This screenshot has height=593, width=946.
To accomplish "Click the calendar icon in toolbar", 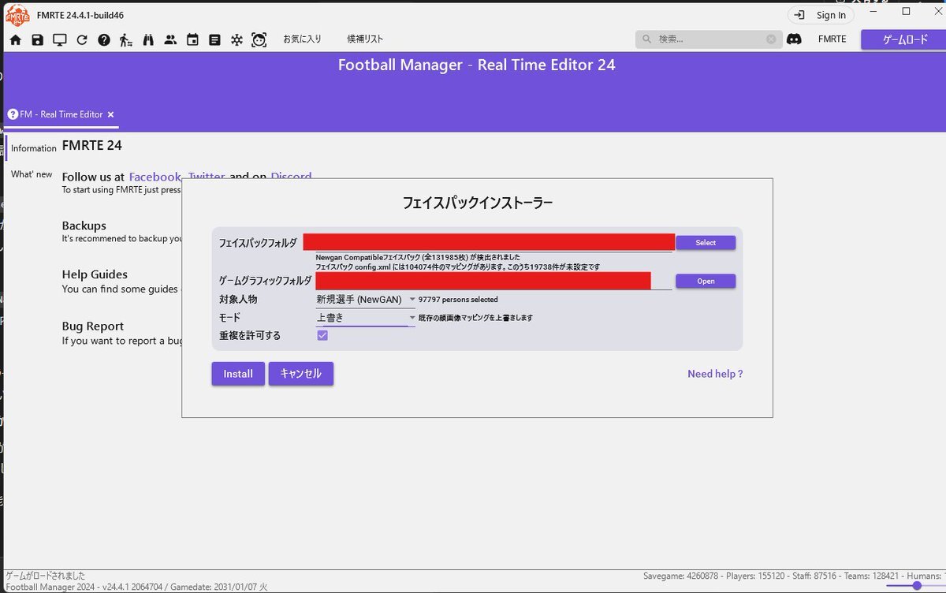I will tap(192, 39).
